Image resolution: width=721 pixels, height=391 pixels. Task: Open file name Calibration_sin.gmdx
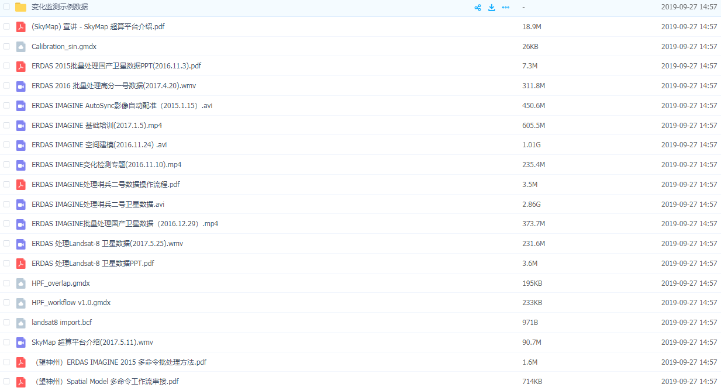pyautogui.click(x=64, y=46)
